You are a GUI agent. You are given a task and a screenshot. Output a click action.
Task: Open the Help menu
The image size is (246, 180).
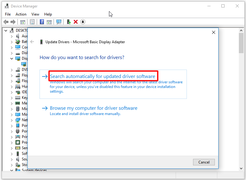pos(48,14)
